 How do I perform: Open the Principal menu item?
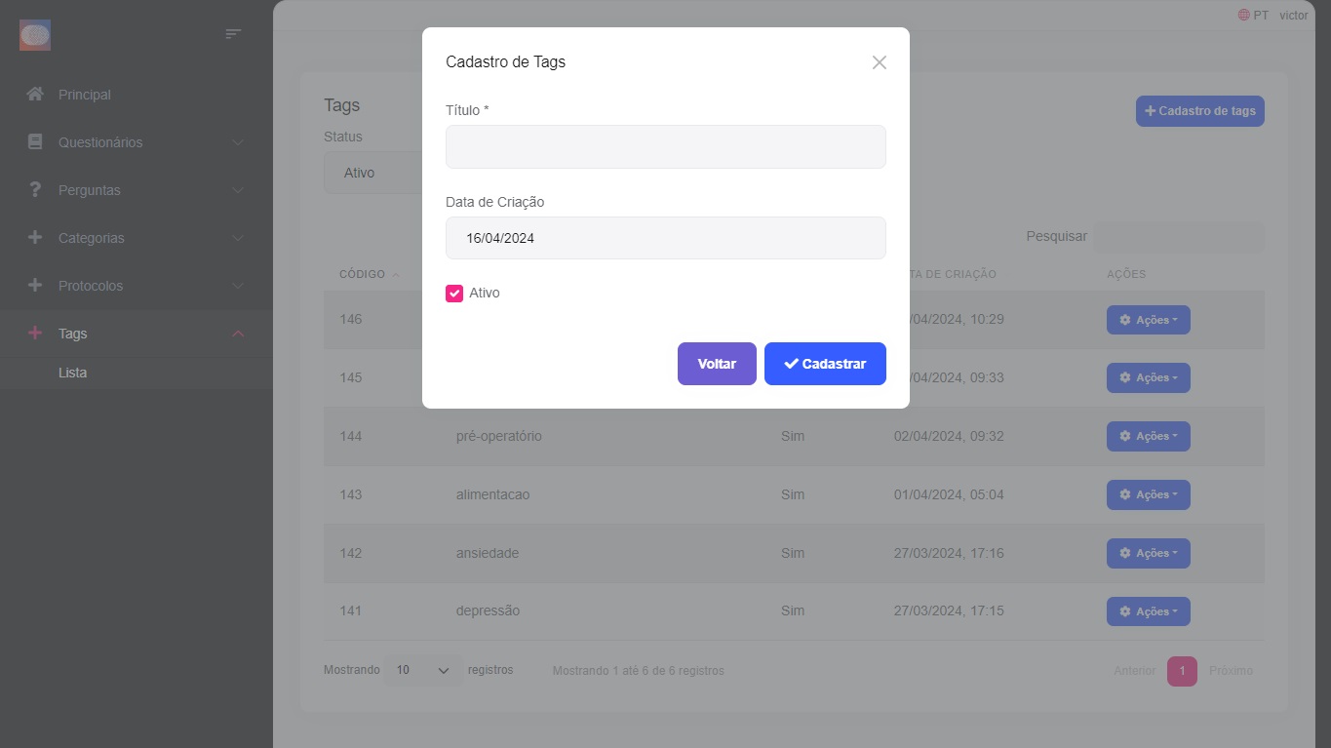pyautogui.click(x=85, y=95)
